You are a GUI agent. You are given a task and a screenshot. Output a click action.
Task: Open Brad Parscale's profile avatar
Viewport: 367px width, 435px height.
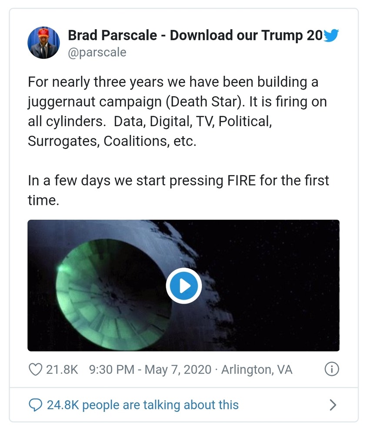pyautogui.click(x=43, y=43)
